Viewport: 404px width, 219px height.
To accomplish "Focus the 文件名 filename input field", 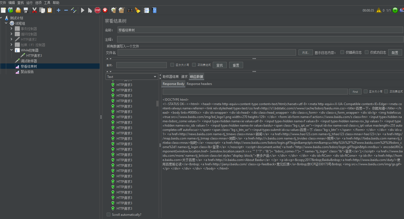I will click(207, 52).
